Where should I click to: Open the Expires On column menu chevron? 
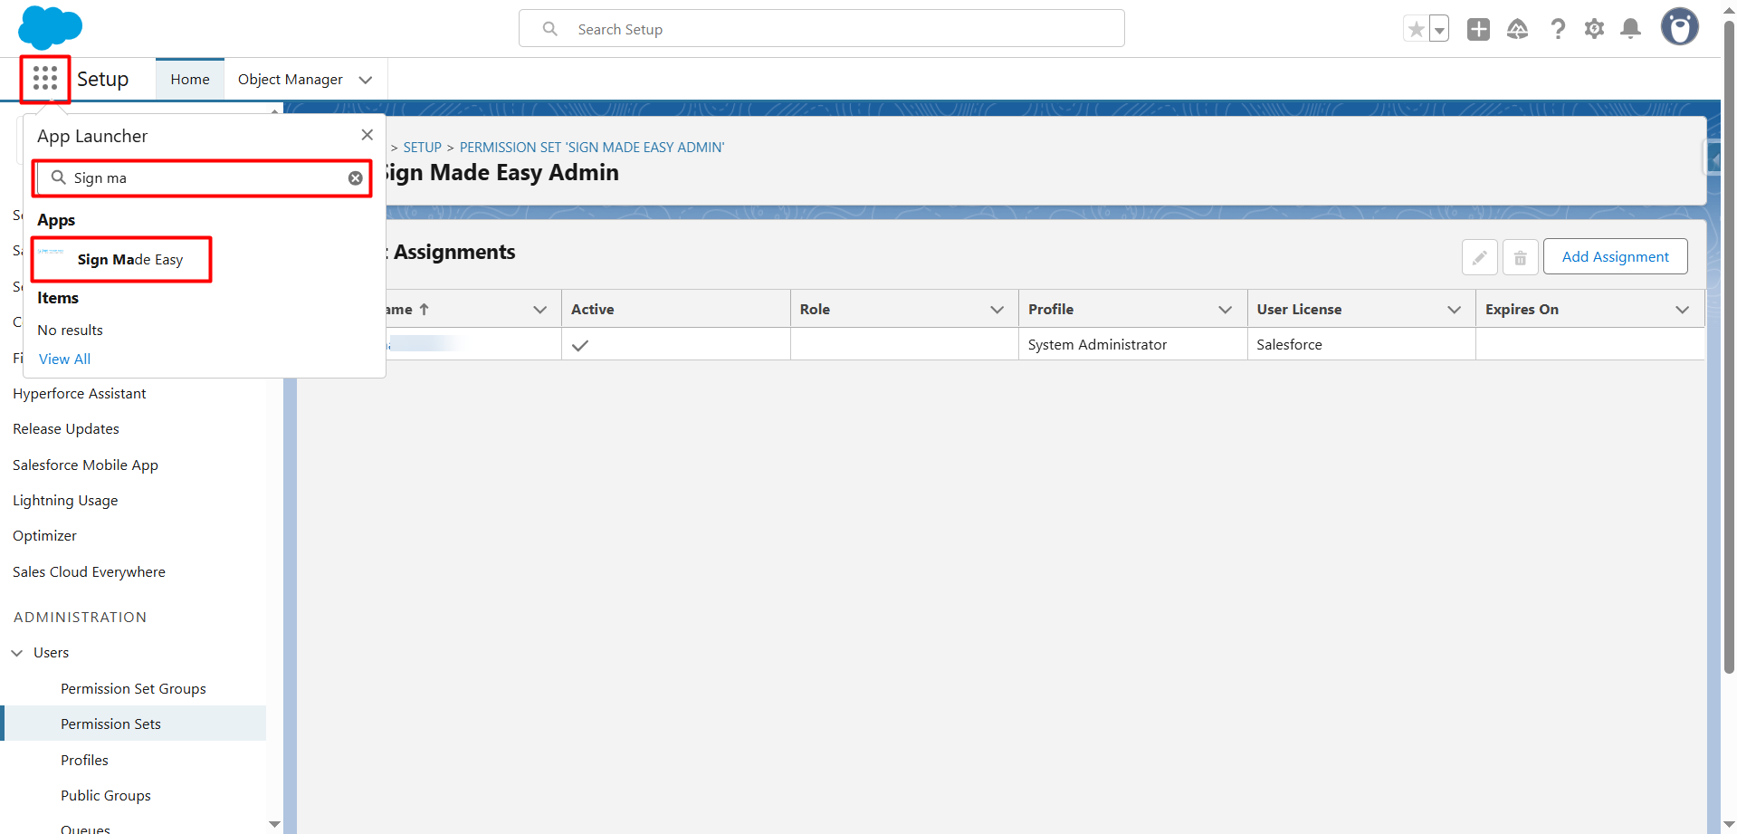pyautogui.click(x=1683, y=310)
